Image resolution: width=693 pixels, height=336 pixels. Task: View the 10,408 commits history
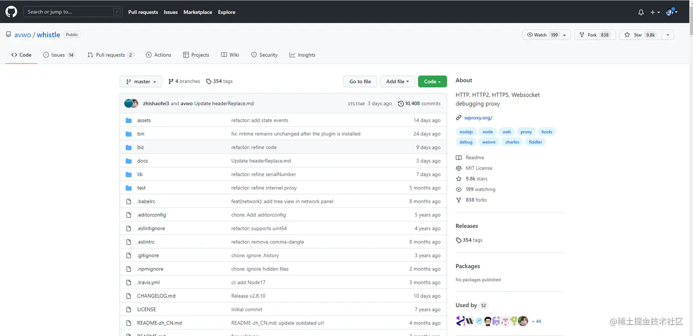pyautogui.click(x=419, y=103)
